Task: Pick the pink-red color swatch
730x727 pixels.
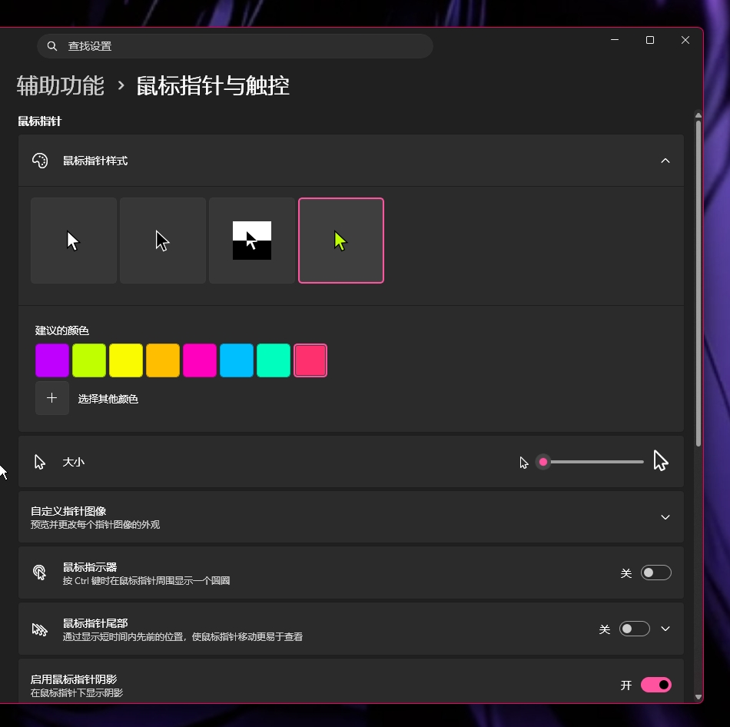Action: [310, 360]
